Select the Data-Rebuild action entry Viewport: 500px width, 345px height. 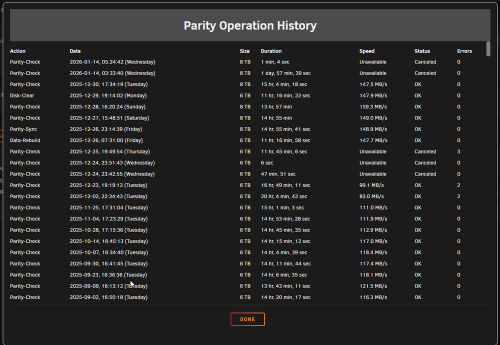coord(25,140)
